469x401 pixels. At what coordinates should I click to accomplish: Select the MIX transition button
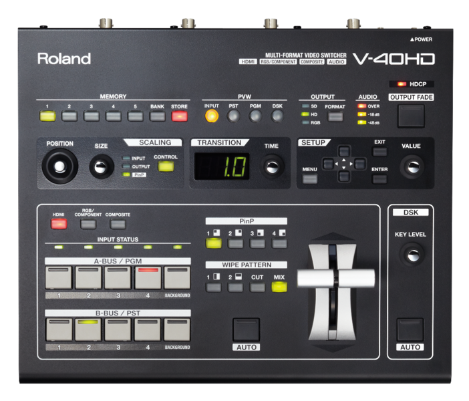click(279, 287)
